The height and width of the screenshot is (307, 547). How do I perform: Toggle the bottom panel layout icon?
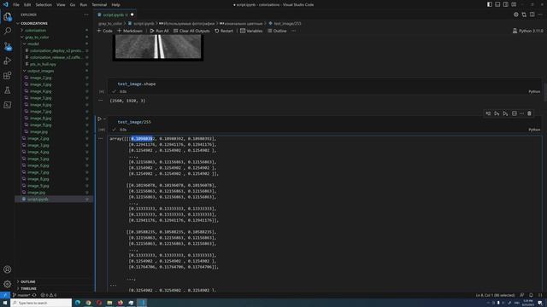pos(497,4)
